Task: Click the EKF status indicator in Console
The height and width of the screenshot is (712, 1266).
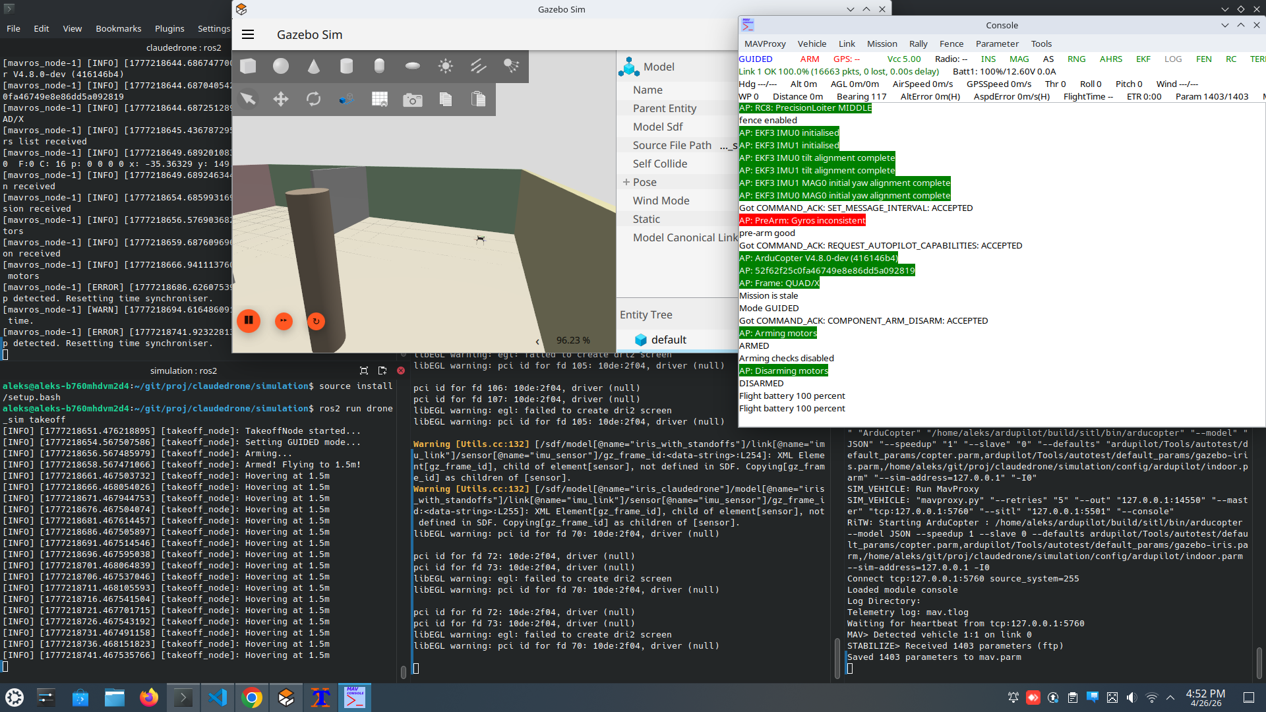Action: (1143, 59)
